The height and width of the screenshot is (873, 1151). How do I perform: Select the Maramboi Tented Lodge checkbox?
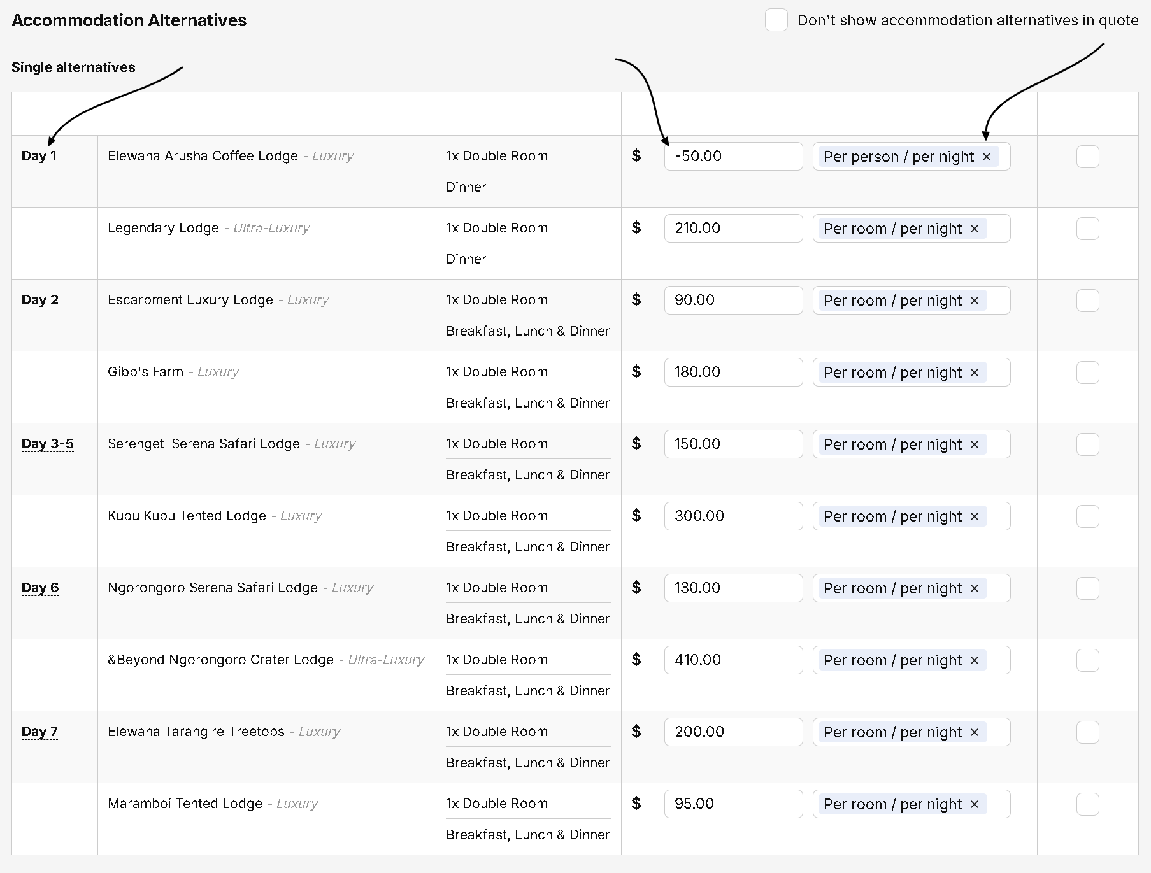click(1088, 804)
